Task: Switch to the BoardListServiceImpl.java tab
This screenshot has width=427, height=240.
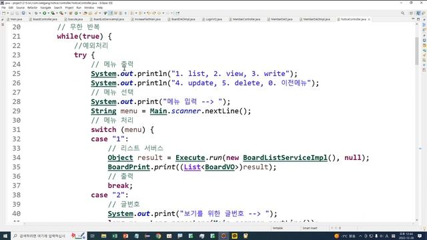Action: click(107, 19)
